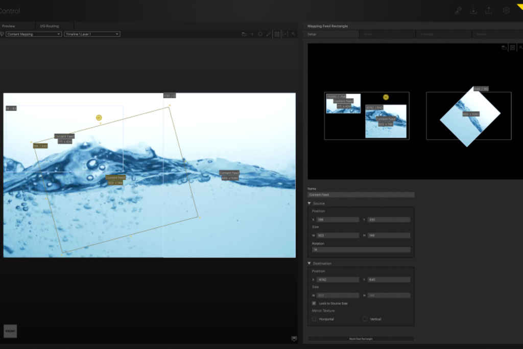Enable the Horizontal mirror texture checkbox
This screenshot has width=523, height=349.
pos(314,319)
